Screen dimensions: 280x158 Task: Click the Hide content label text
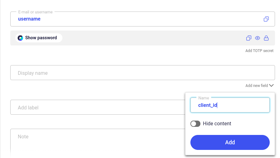coord(217,124)
